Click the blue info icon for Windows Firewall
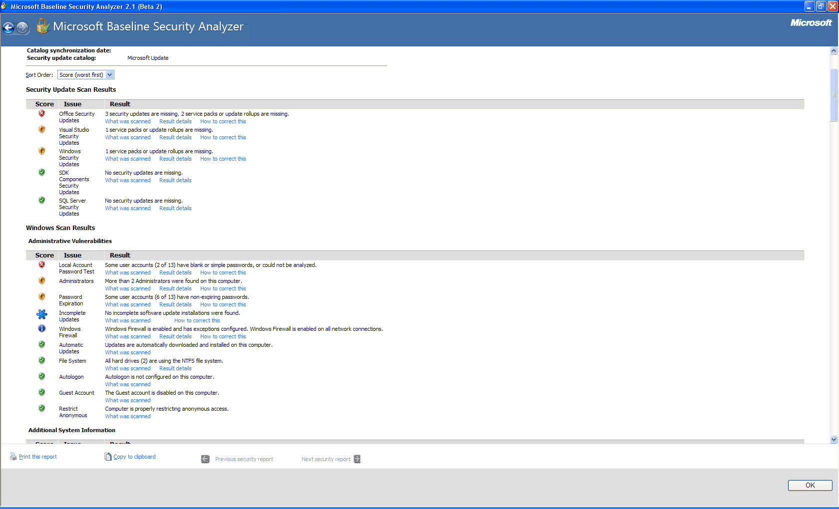 click(42, 328)
